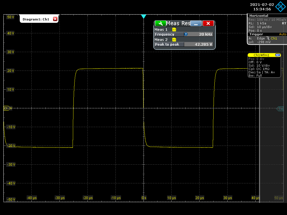Click the Cpl: DC 1MΩ coupling text
The image size is (287, 215).
click(x=259, y=69)
